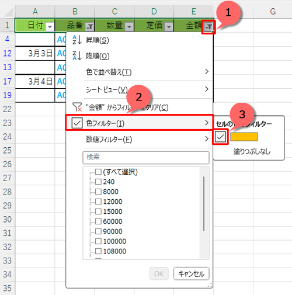This screenshot has width=292, height=295.
Task: Sort ascending with 昇順(S)
Action: tap(139, 40)
